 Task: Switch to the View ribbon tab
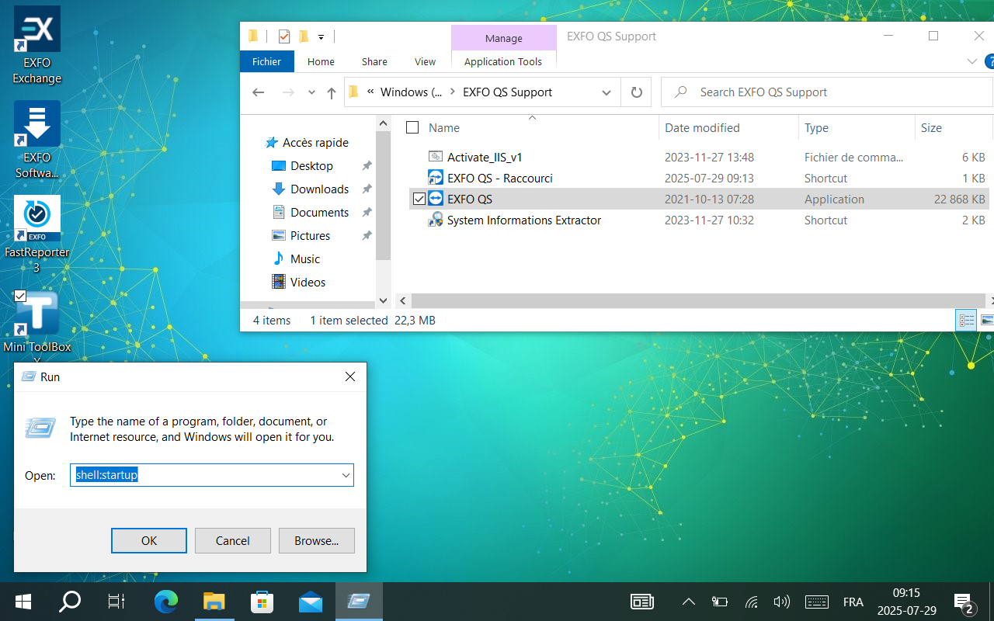coord(425,61)
